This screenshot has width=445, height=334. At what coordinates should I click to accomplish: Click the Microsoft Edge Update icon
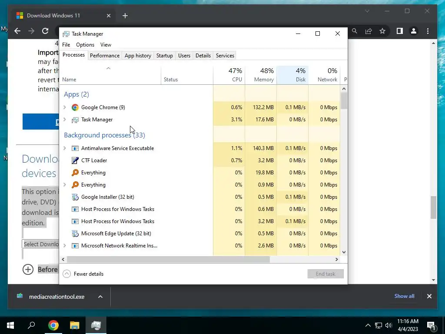click(75, 234)
